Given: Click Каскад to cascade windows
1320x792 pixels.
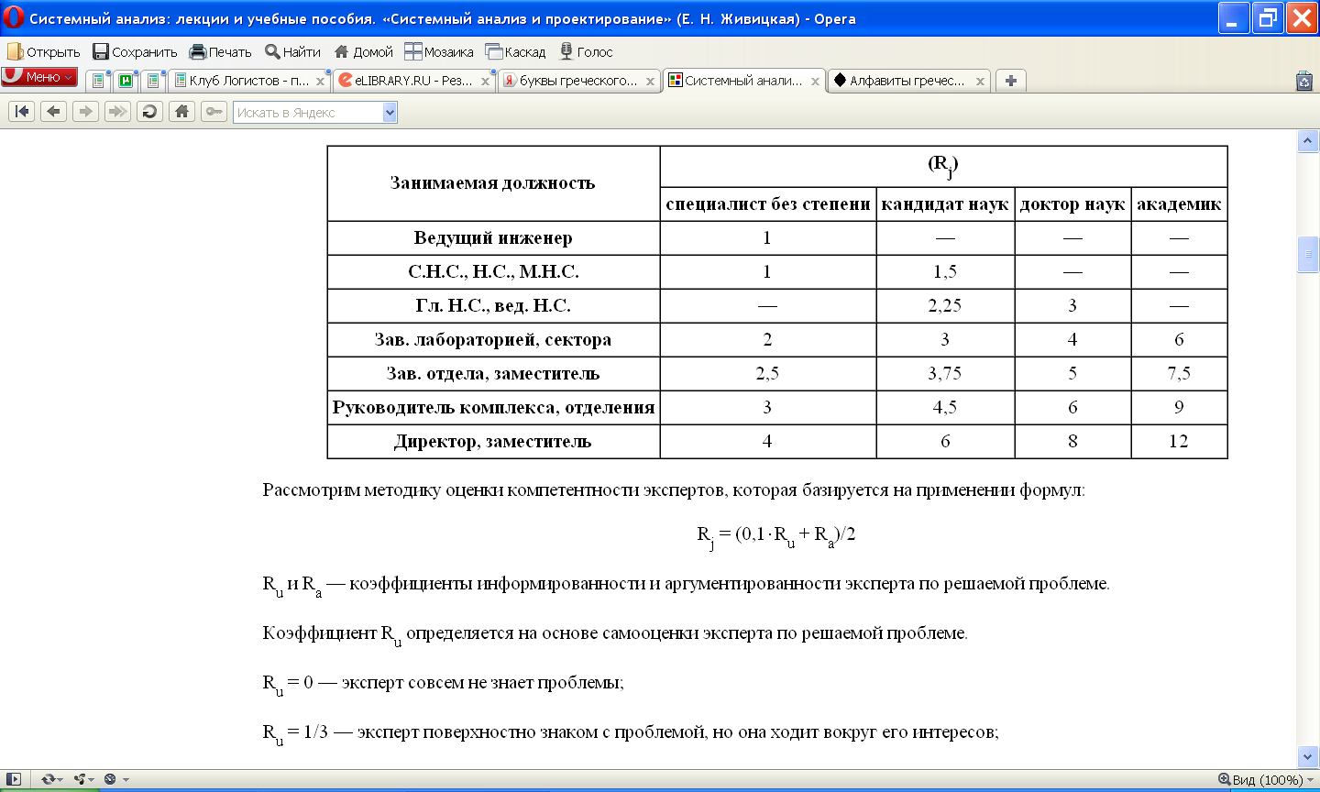Looking at the screenshot, I should click(515, 52).
